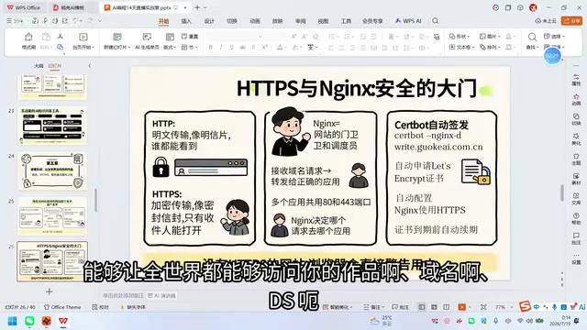The height and width of the screenshot is (330, 587).
Task: Switch to the 插入 Insert tab
Action: click(x=186, y=21)
